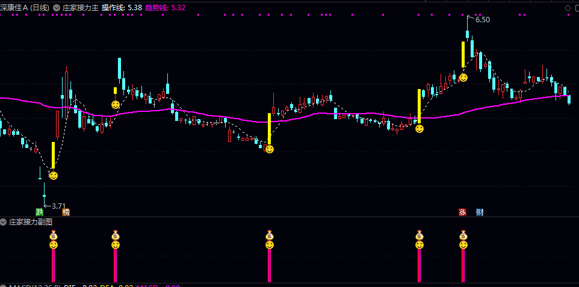Click fifth smiley in 庄家接力副图 sub-chart
579x287 pixels.
click(463, 244)
